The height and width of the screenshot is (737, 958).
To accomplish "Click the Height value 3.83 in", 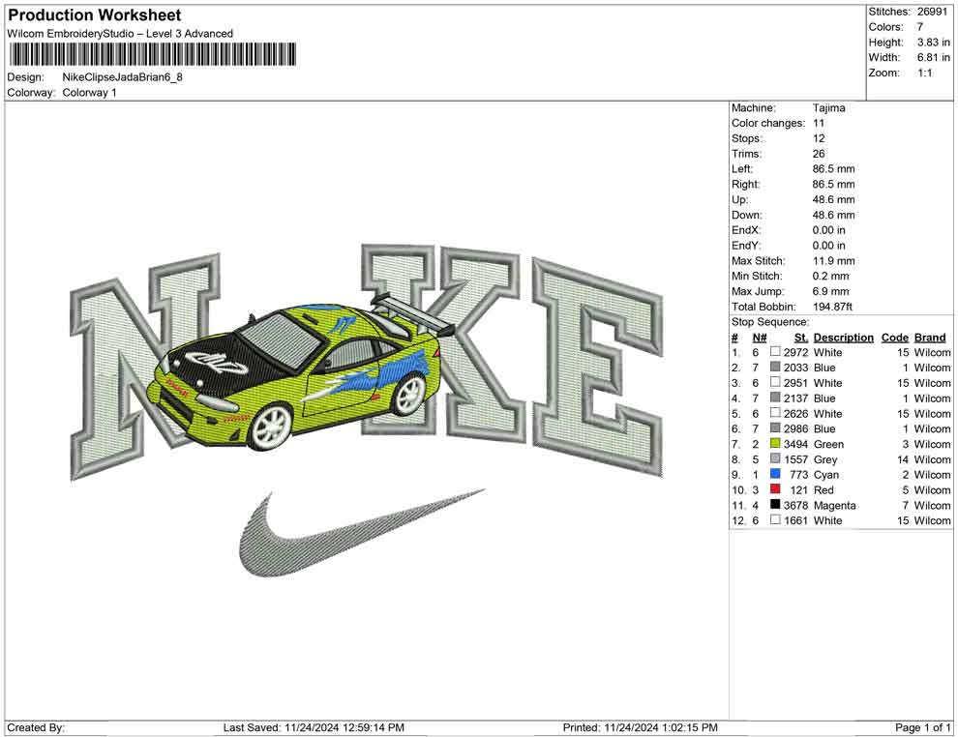I will pos(934,43).
